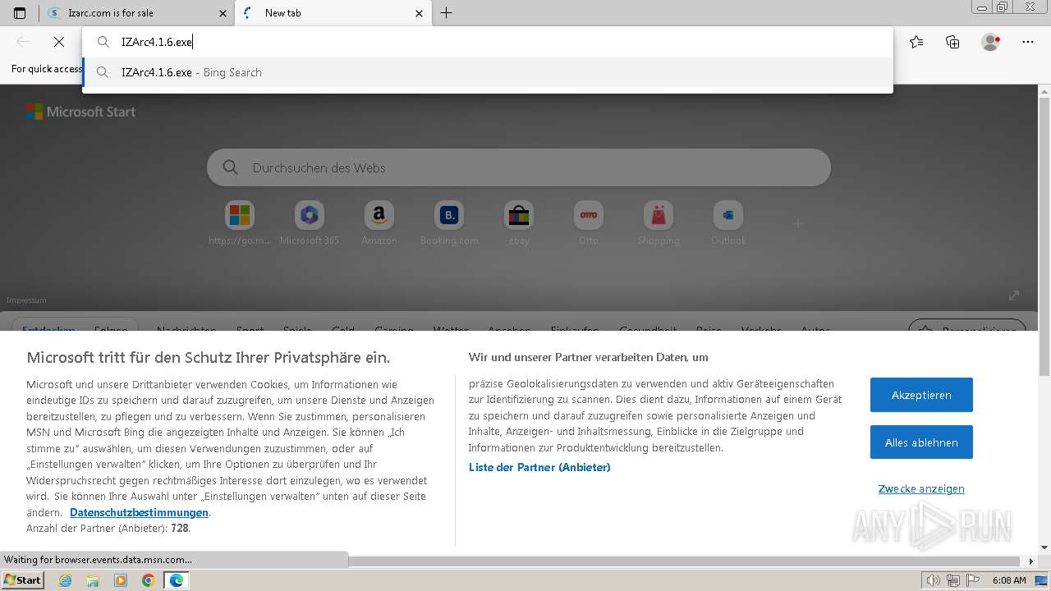Stop loading the page
The height and width of the screenshot is (591, 1051).
59,42
